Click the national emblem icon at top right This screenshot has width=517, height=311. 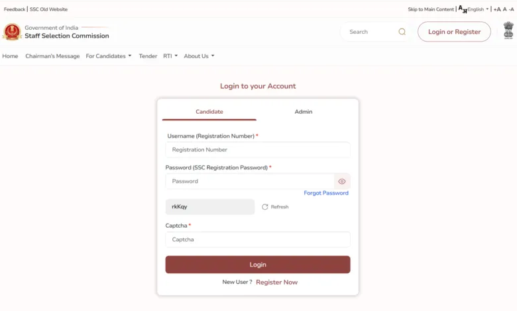(508, 30)
